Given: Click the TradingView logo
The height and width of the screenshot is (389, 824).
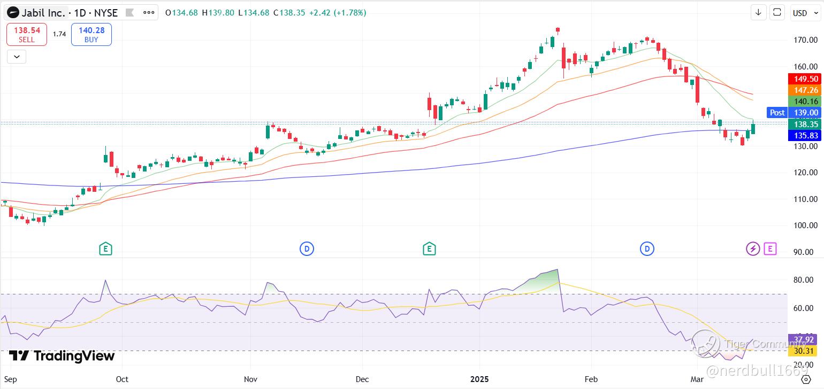Looking at the screenshot, I should tap(62, 356).
